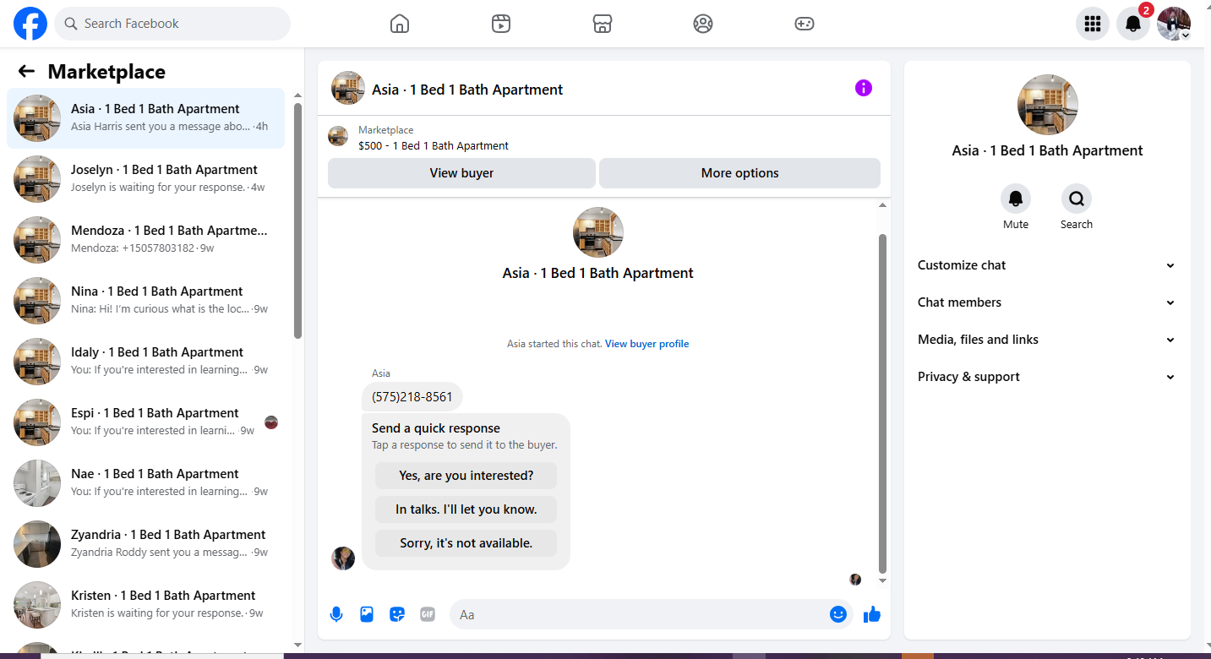Open Asia conversation in the list
The image size is (1211, 659).
tap(146, 118)
